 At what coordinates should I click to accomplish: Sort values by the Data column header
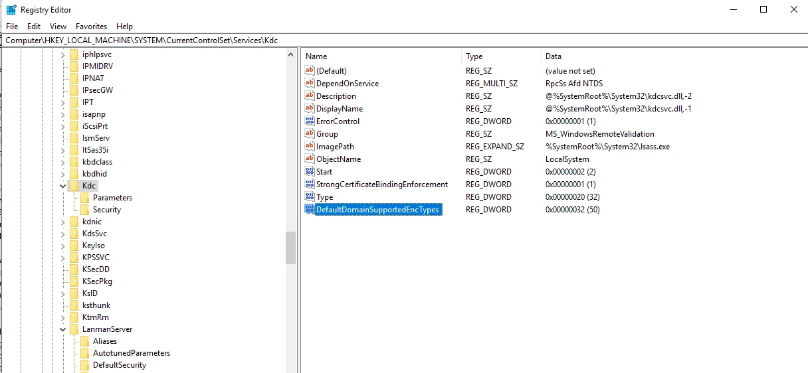point(674,56)
